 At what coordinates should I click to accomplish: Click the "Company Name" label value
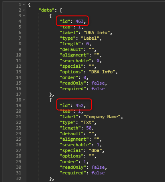tap(102, 117)
